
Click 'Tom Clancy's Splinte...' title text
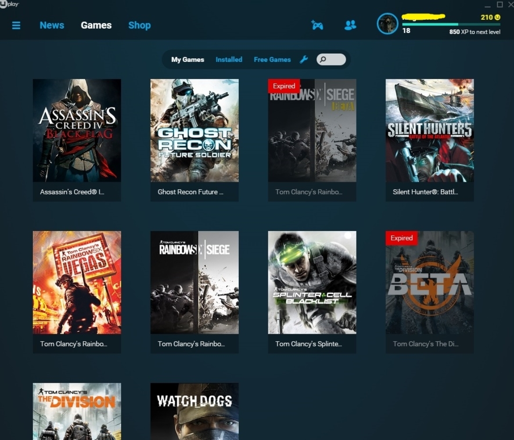tap(309, 344)
